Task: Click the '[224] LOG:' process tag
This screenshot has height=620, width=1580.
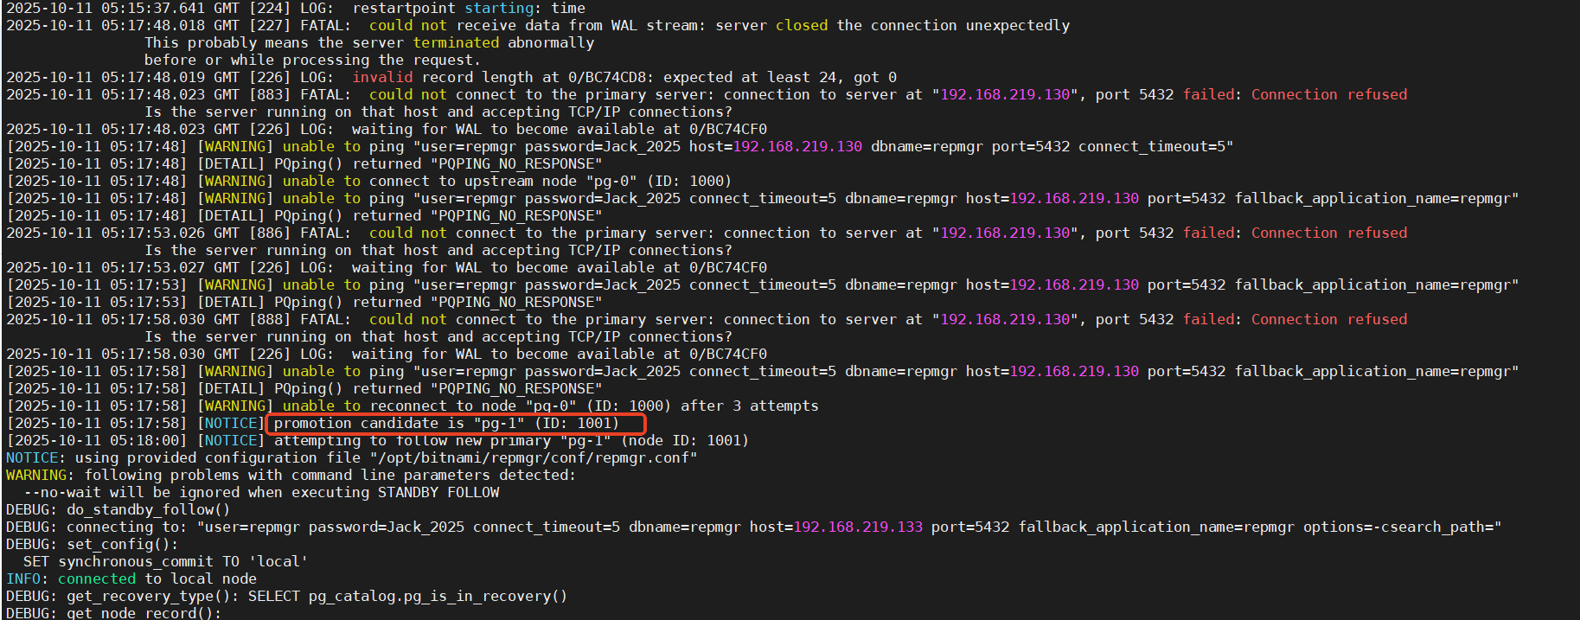Action: pos(291,8)
